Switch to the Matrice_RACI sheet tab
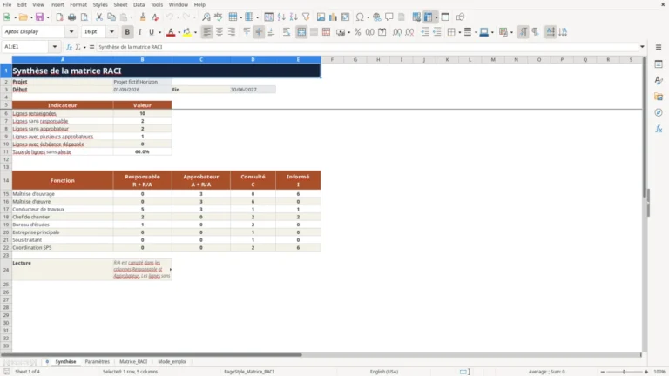The image size is (669, 376). pos(133,361)
